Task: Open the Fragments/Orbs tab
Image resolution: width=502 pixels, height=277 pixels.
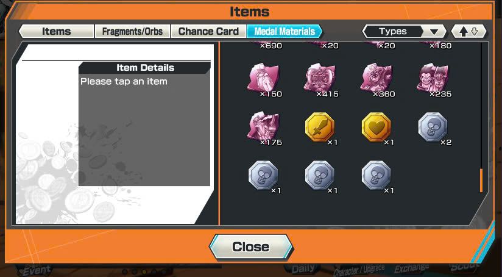Action: point(132,31)
